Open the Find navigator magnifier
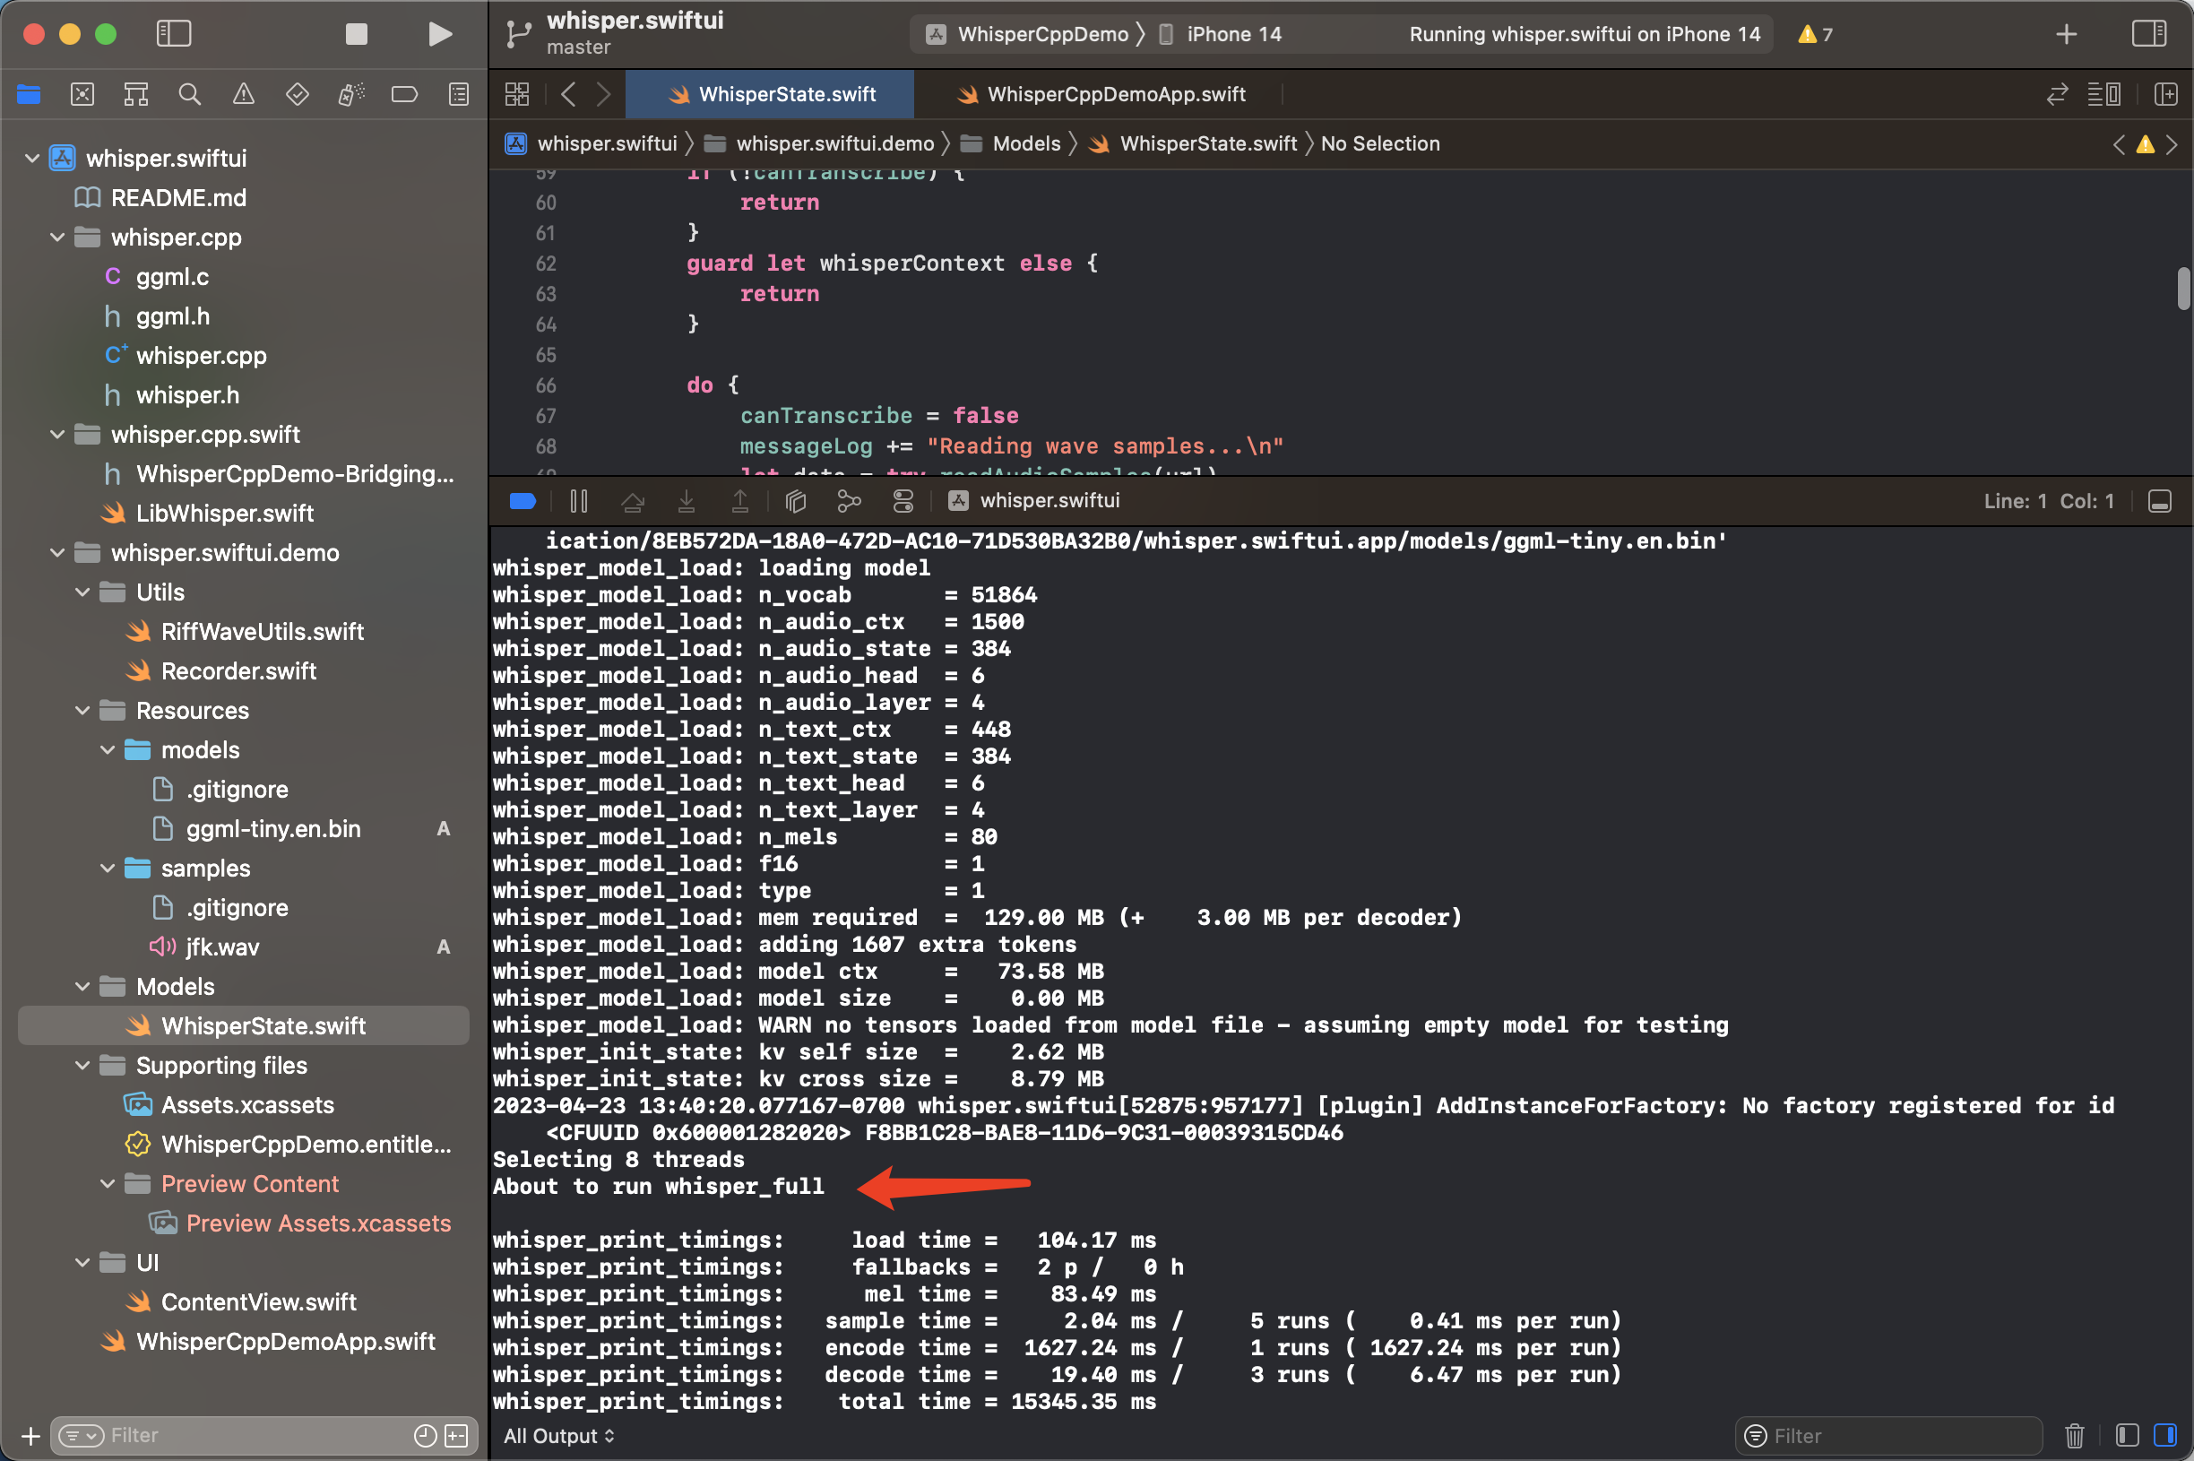Viewport: 2194px width, 1461px height. [x=190, y=94]
